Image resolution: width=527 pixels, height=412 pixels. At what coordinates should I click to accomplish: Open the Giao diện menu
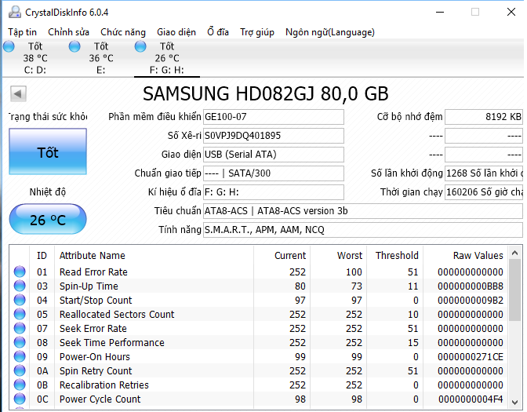pyautogui.click(x=176, y=32)
